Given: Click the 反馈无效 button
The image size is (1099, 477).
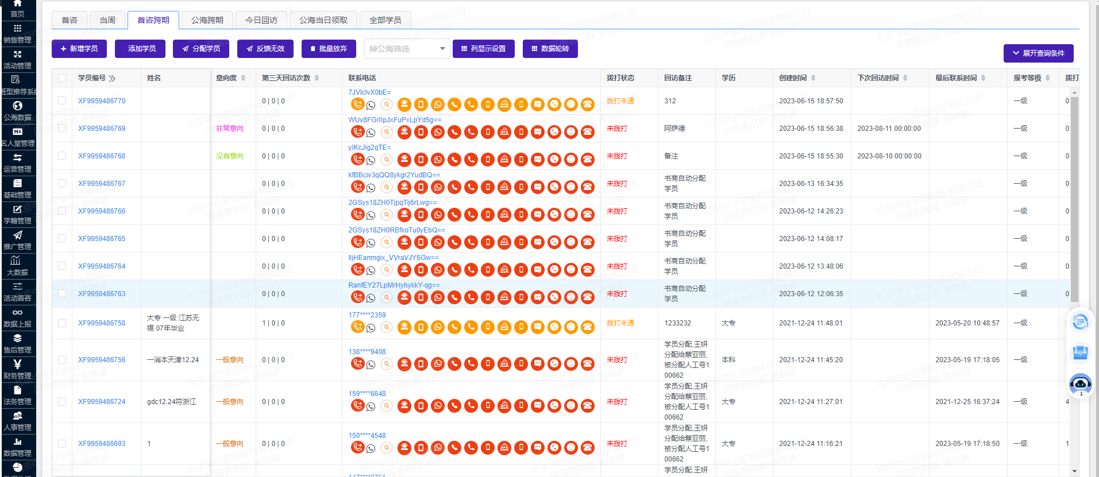Looking at the screenshot, I should coord(265,49).
